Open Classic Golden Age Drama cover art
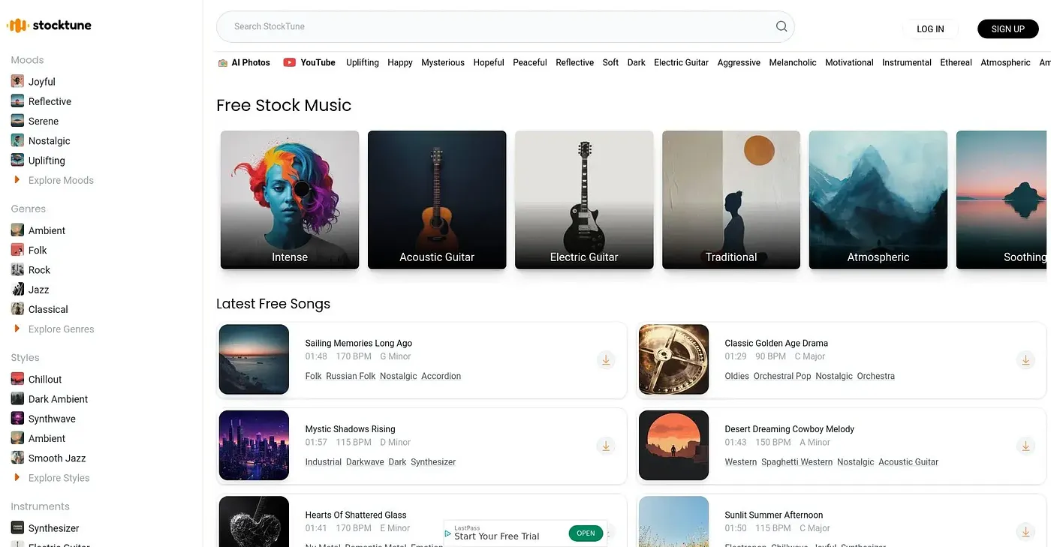1051x547 pixels. pos(673,359)
